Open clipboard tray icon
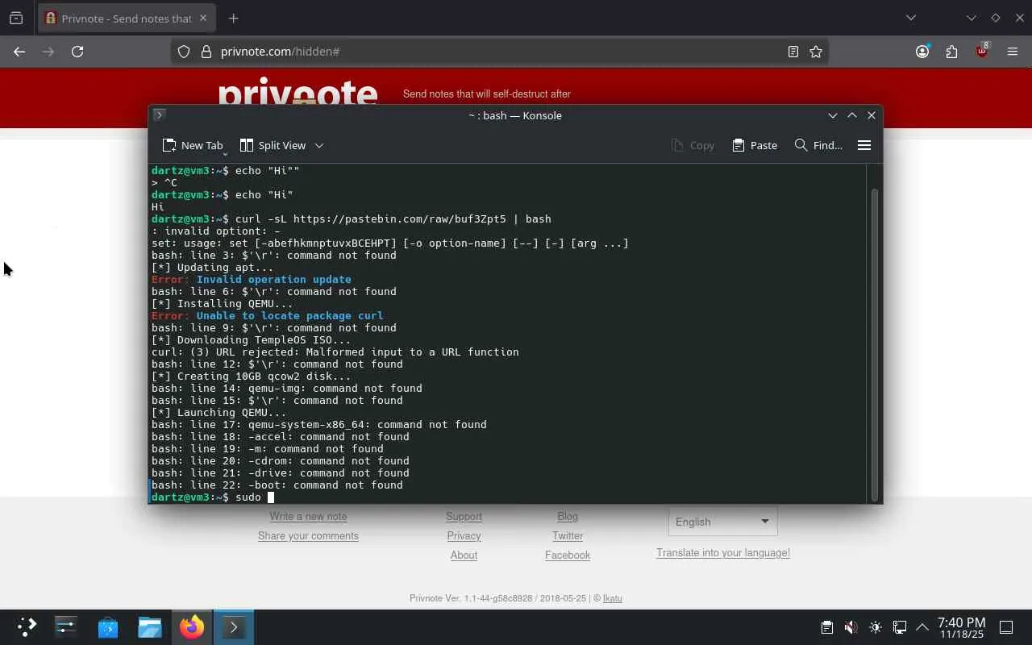 [826, 627]
